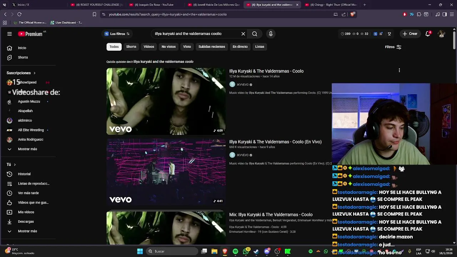Open the Los filtros extension dropdown
This screenshot has width=457, height=257.
click(x=117, y=34)
